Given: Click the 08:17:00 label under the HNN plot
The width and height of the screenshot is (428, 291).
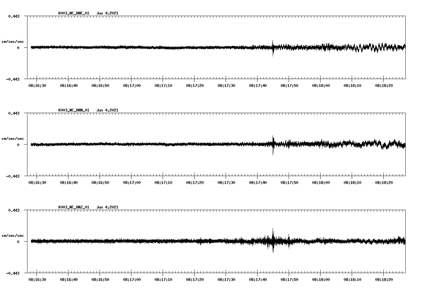Looking at the screenshot, I should pyautogui.click(x=132, y=182).
